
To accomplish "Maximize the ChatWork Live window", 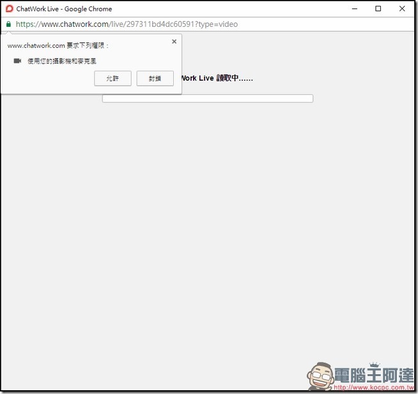I will pos(378,9).
